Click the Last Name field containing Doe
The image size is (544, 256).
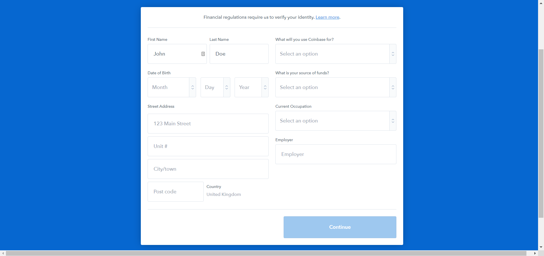click(239, 54)
